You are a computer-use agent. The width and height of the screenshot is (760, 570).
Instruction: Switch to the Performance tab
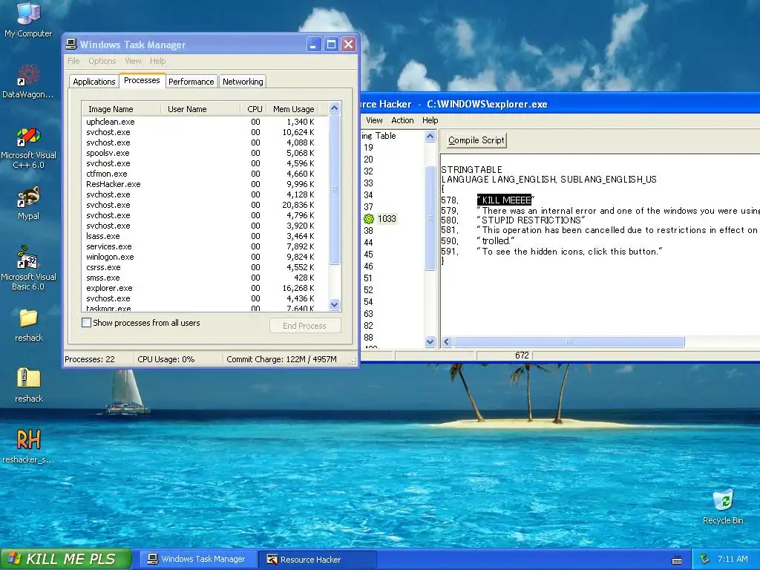pos(191,82)
